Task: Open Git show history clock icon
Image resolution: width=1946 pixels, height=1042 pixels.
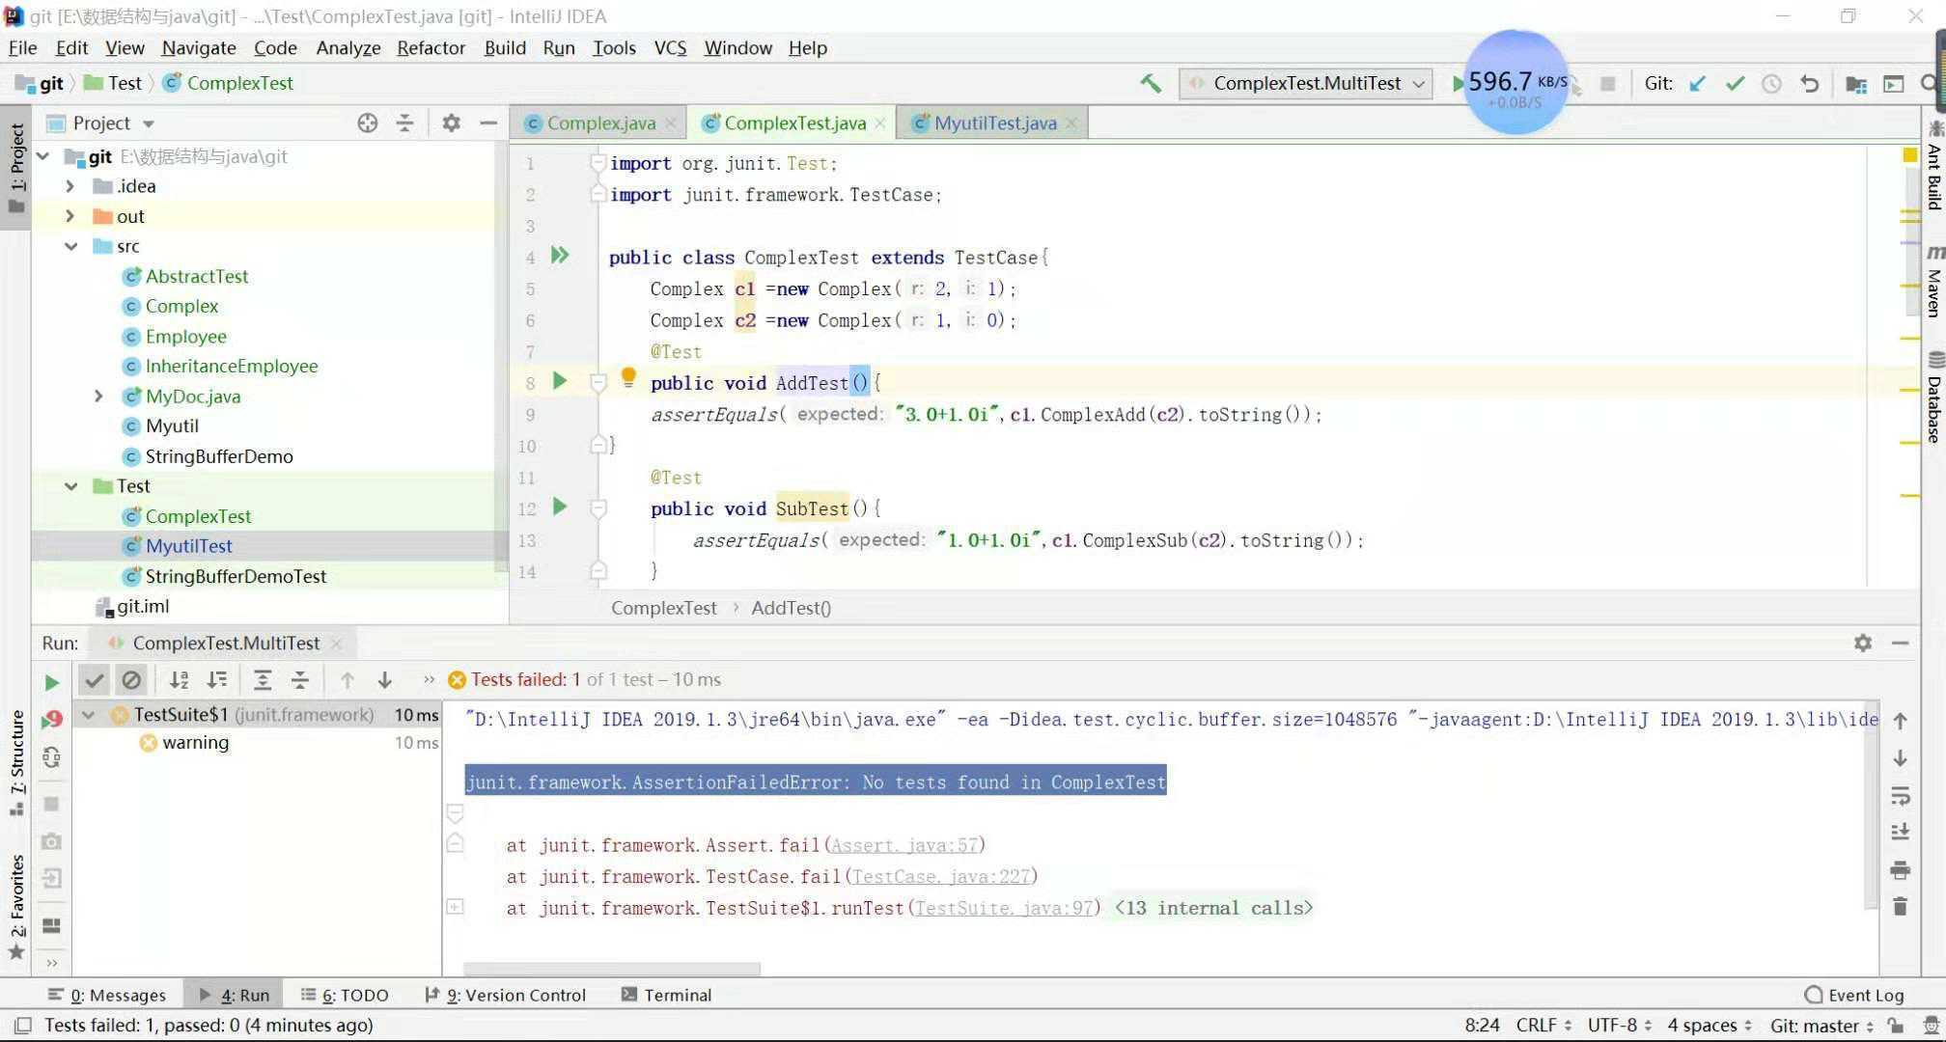Action: pos(1771,84)
